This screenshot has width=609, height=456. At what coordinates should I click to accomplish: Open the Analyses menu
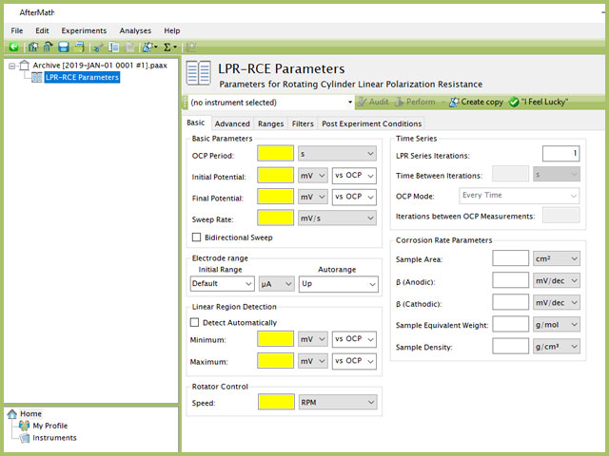coord(135,30)
